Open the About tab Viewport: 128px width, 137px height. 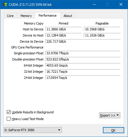pos(68,16)
